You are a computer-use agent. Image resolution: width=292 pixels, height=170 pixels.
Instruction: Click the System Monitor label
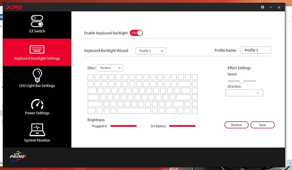(37, 140)
